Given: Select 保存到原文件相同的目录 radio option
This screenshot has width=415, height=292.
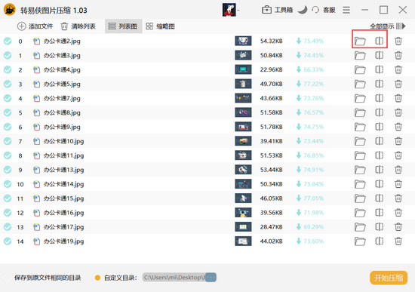Looking at the screenshot, I should 8,278.
